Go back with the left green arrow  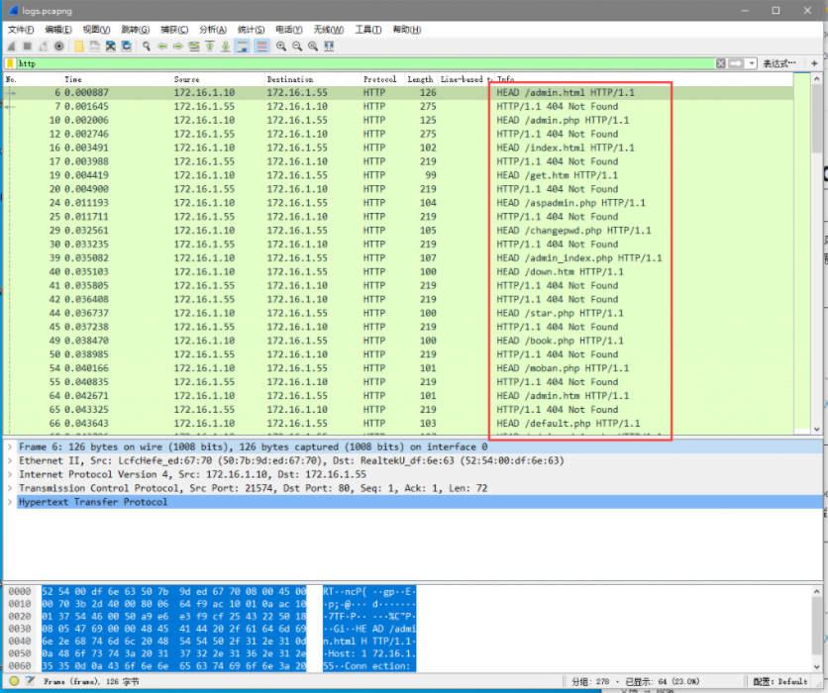[162, 47]
